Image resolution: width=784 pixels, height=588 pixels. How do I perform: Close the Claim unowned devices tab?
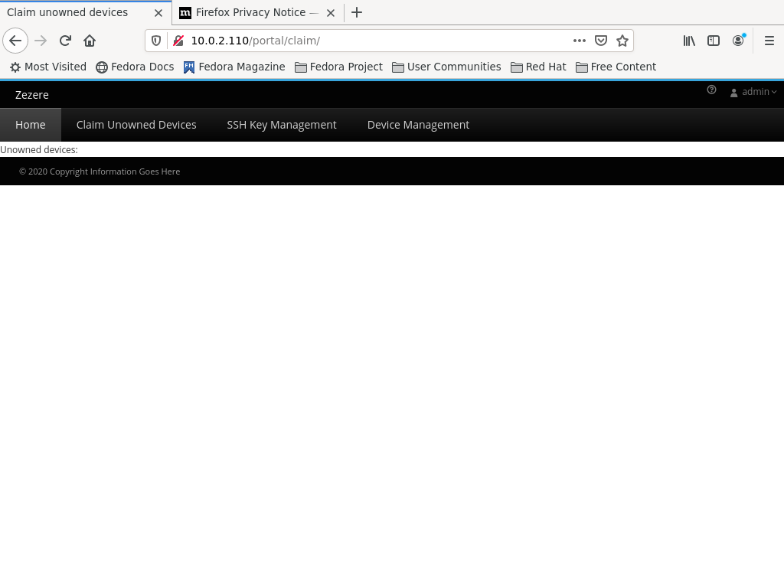pos(158,13)
